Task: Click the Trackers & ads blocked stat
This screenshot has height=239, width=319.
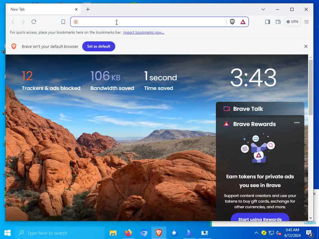Action: click(51, 81)
